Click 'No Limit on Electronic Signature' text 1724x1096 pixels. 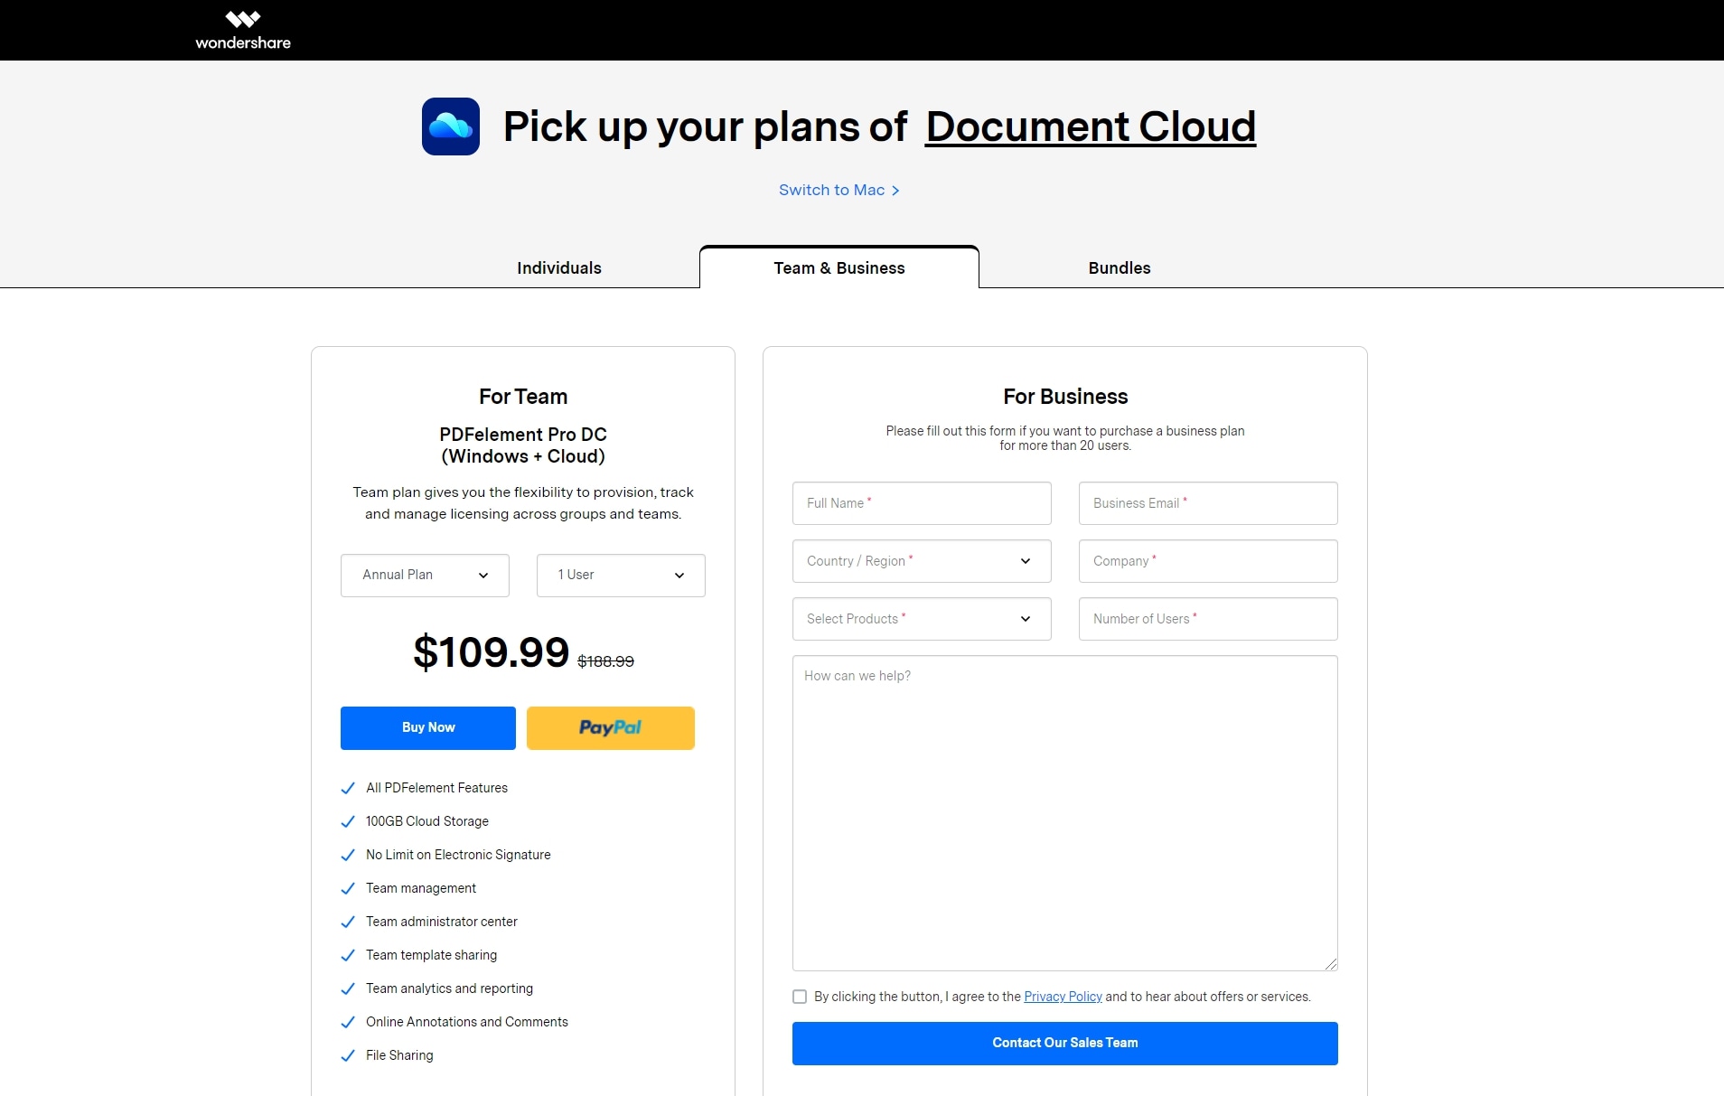(x=458, y=855)
